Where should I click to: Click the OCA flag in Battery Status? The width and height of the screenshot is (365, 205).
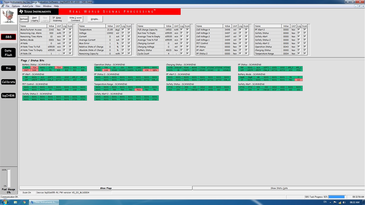(26, 68)
